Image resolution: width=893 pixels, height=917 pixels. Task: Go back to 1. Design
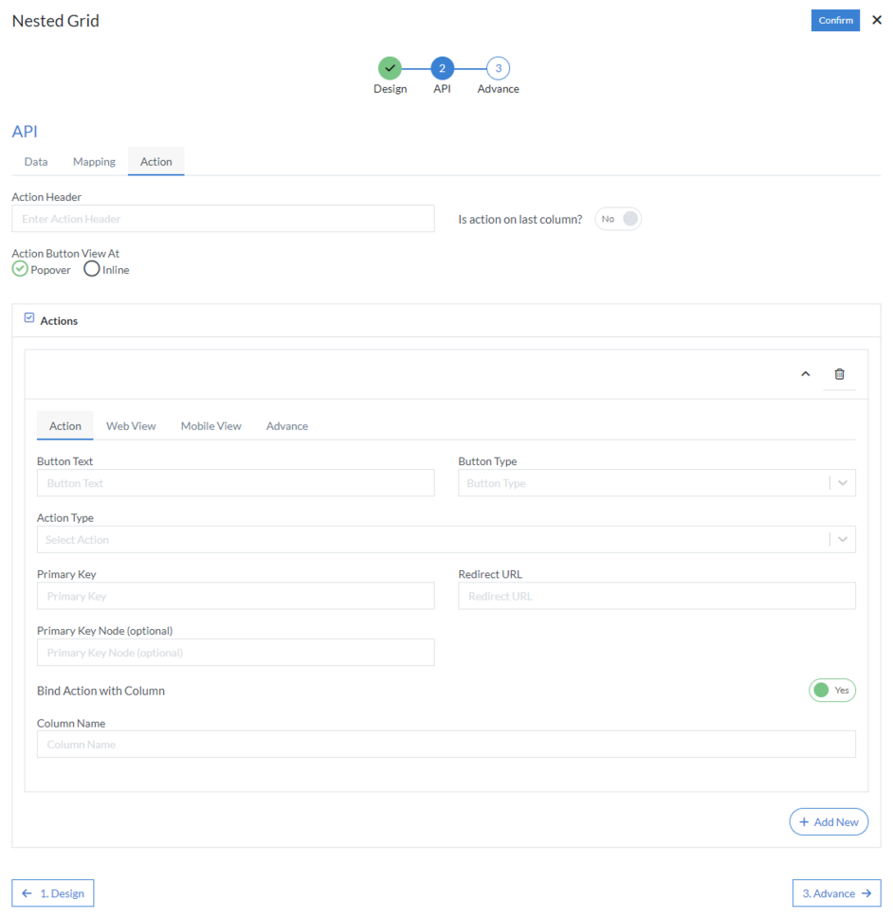pos(53,893)
